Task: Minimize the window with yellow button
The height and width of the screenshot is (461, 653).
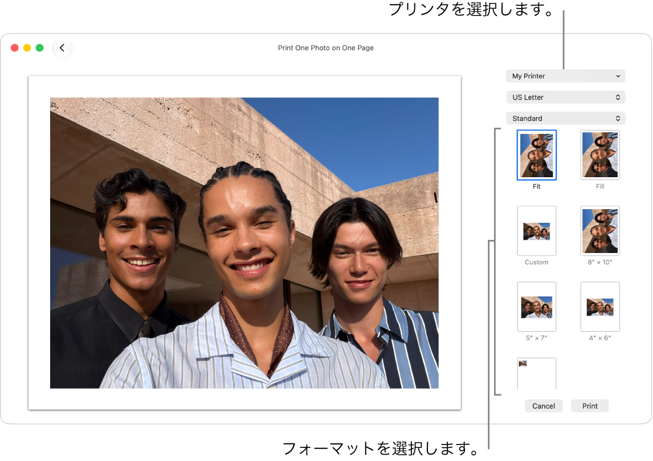Action: [27, 48]
